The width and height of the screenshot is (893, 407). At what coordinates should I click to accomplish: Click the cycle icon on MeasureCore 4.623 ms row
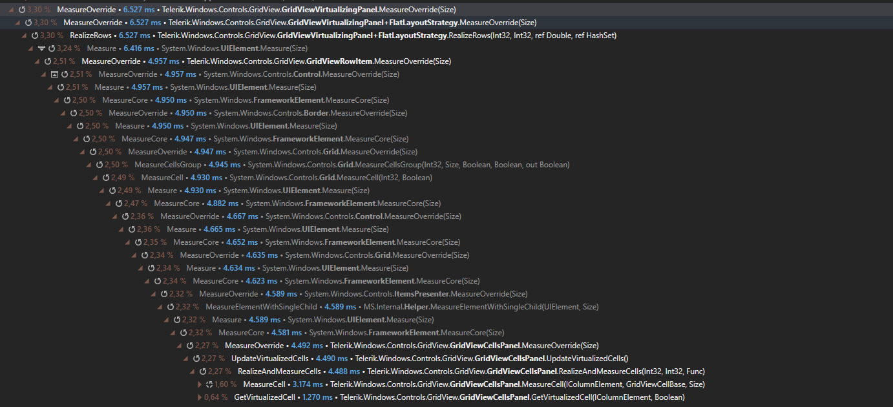(x=158, y=281)
